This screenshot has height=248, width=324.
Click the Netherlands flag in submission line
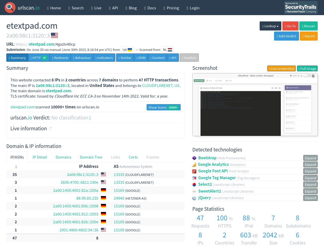(170, 50)
